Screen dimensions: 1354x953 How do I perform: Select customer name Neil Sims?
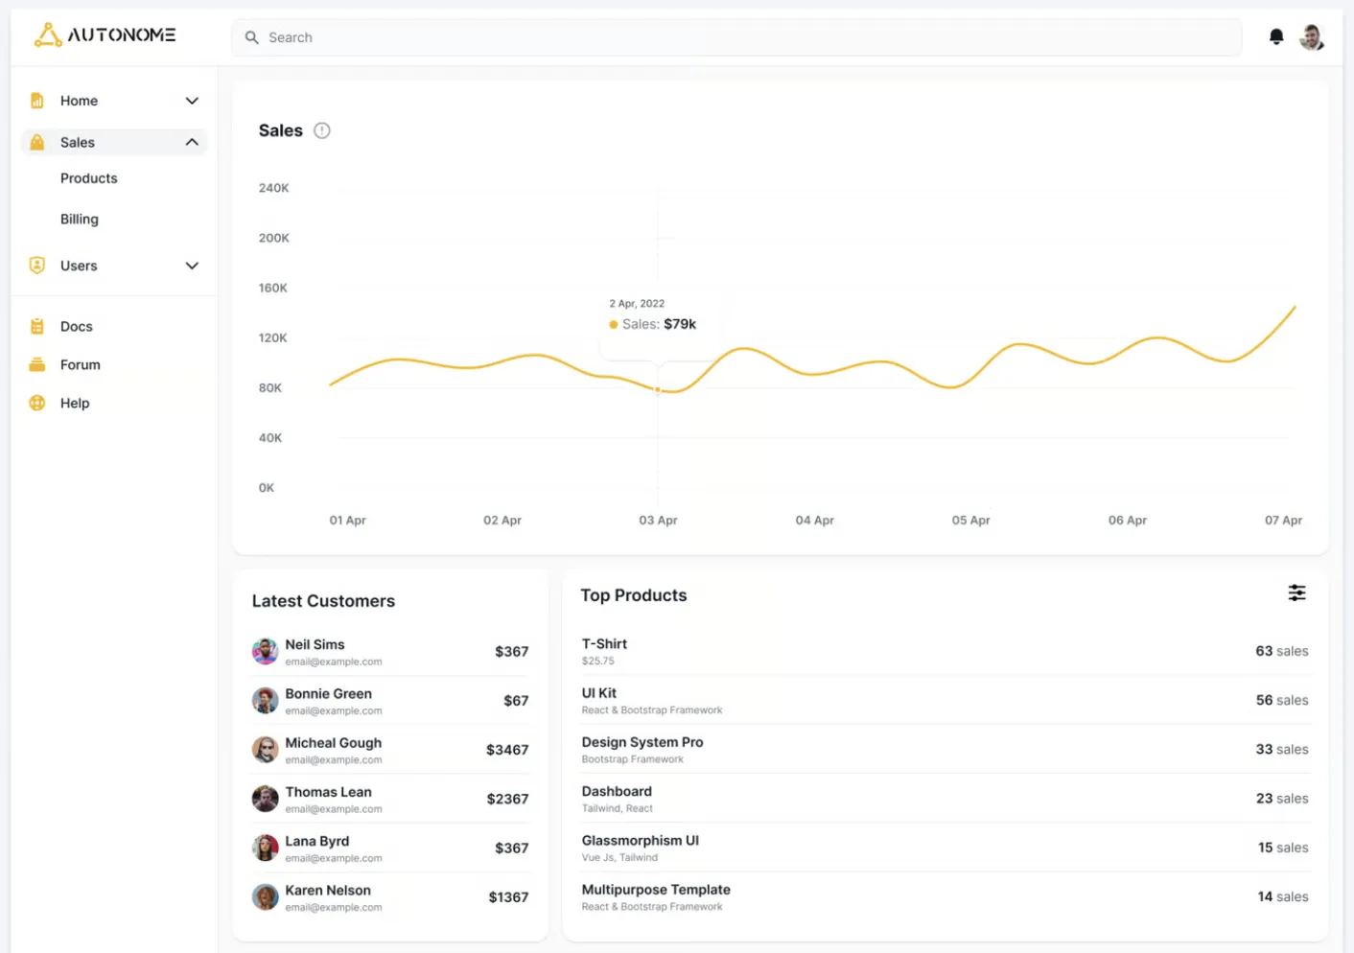click(315, 644)
